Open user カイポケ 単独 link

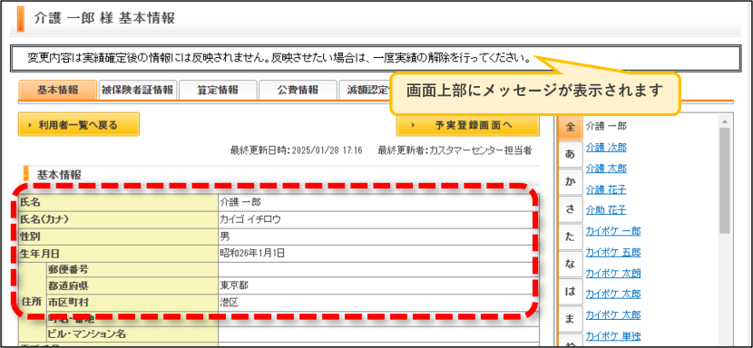(613, 335)
